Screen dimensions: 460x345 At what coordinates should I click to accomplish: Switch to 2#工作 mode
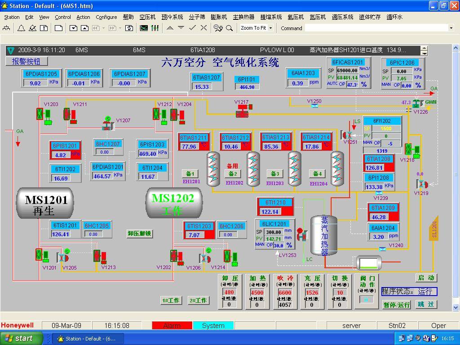point(198,300)
